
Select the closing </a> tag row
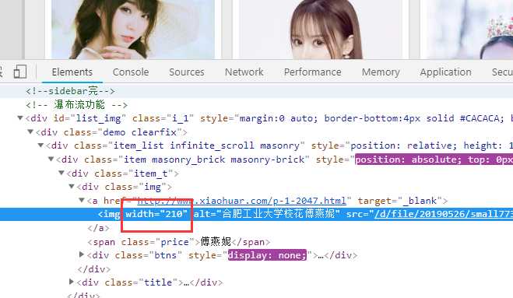[x=99, y=228]
